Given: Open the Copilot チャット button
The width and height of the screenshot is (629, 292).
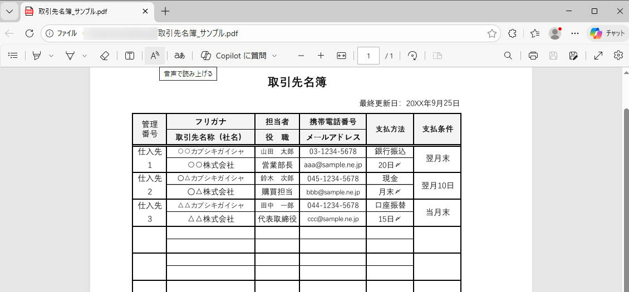Looking at the screenshot, I should (x=607, y=33).
